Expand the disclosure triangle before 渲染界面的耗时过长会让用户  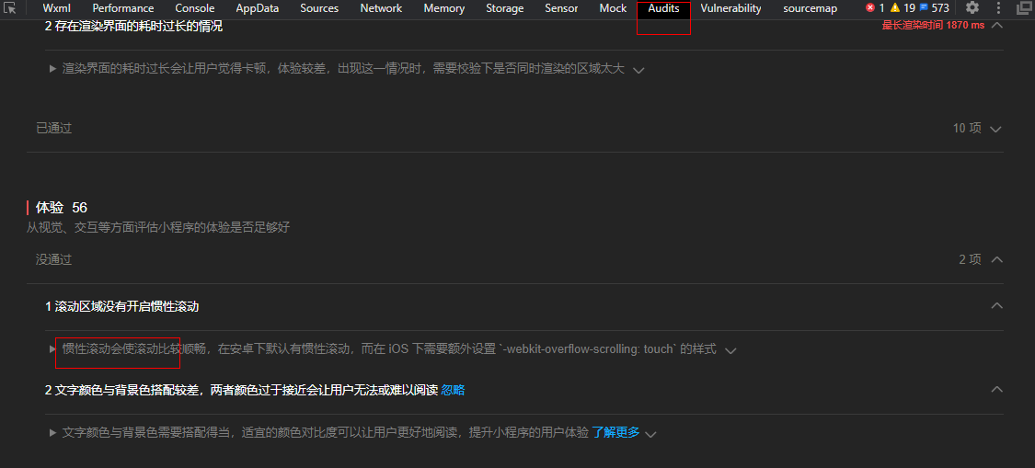(x=52, y=69)
